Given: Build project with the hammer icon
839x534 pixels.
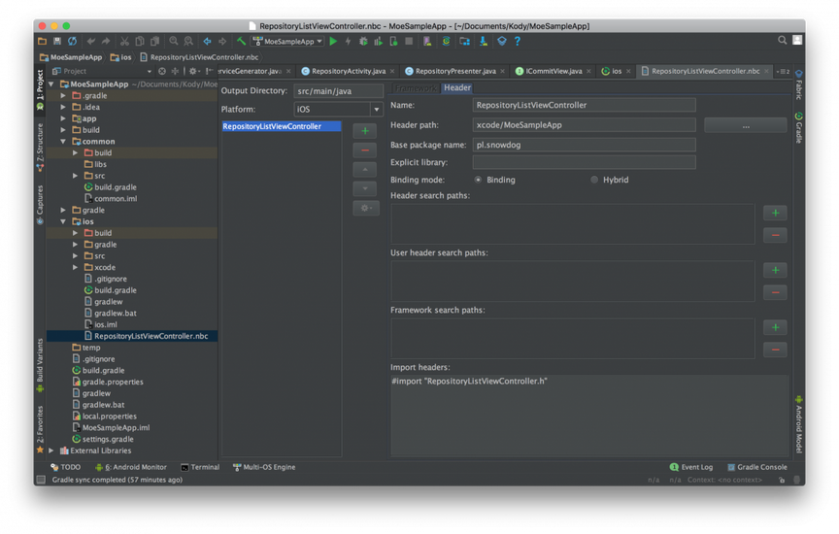Looking at the screenshot, I should click(242, 41).
